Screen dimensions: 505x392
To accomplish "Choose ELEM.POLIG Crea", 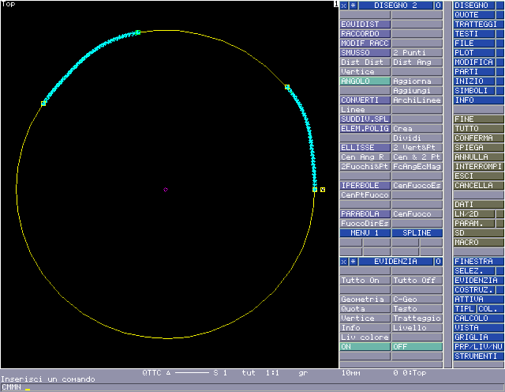I will coord(417,128).
